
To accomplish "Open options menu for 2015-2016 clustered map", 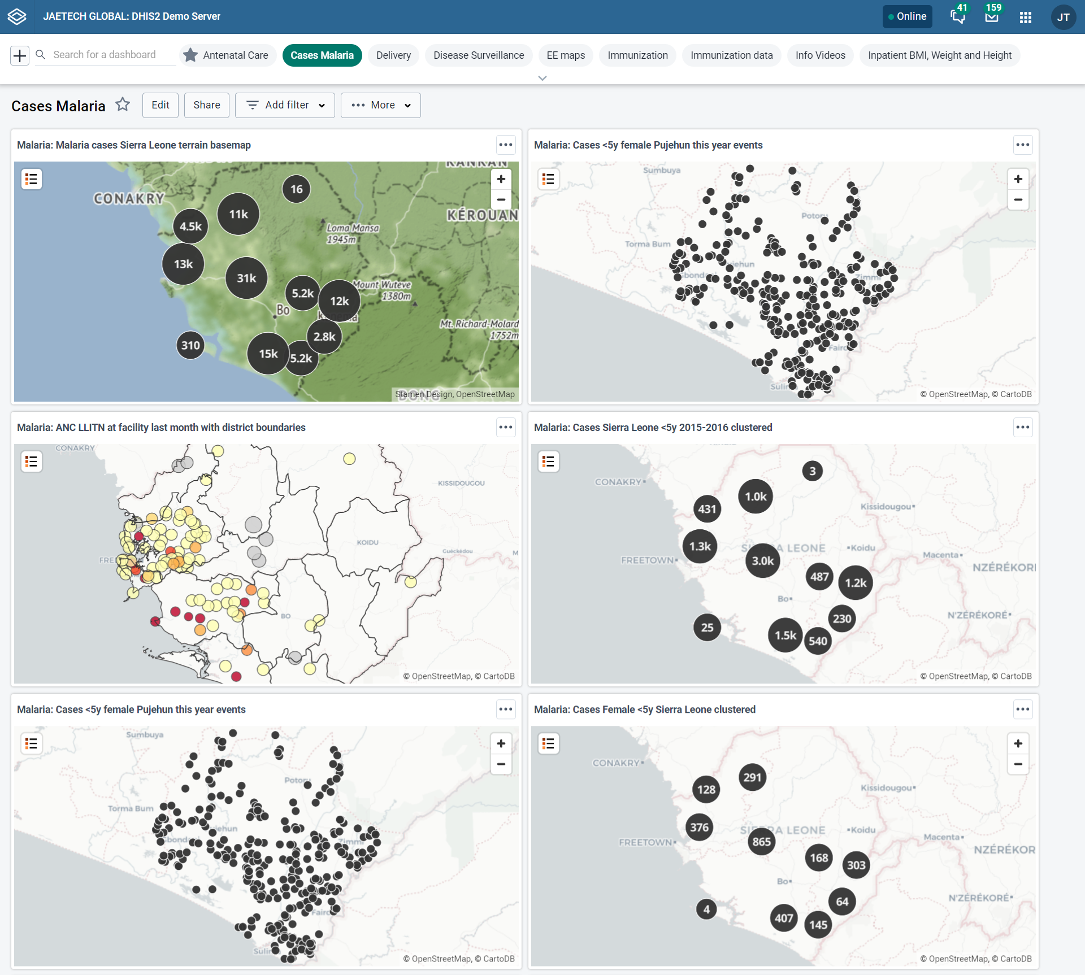I will [1022, 427].
